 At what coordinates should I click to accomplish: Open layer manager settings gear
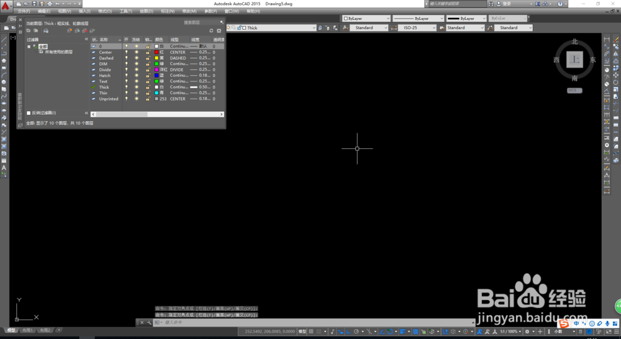click(219, 30)
